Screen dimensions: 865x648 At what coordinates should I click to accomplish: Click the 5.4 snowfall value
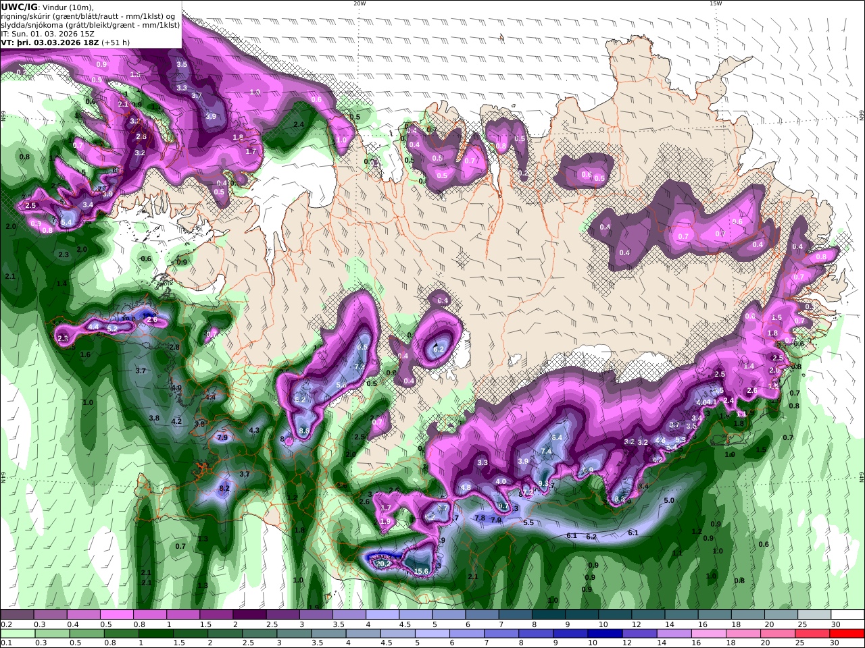[66, 222]
